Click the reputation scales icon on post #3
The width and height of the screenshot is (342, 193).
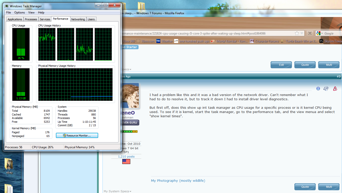326,88
